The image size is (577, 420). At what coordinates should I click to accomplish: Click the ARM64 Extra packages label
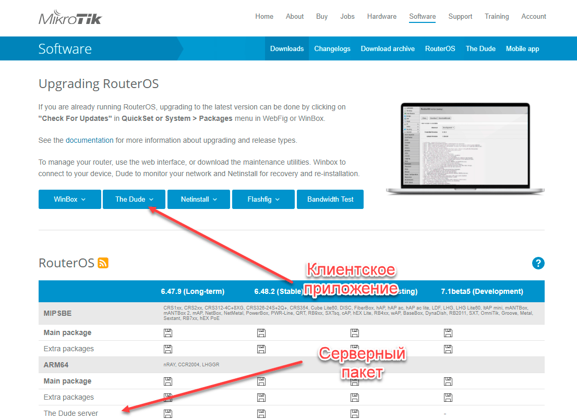pyautogui.click(x=68, y=397)
